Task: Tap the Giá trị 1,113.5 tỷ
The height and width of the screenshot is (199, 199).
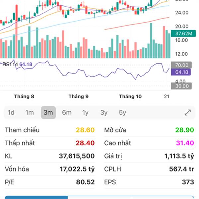Action: coord(179,156)
